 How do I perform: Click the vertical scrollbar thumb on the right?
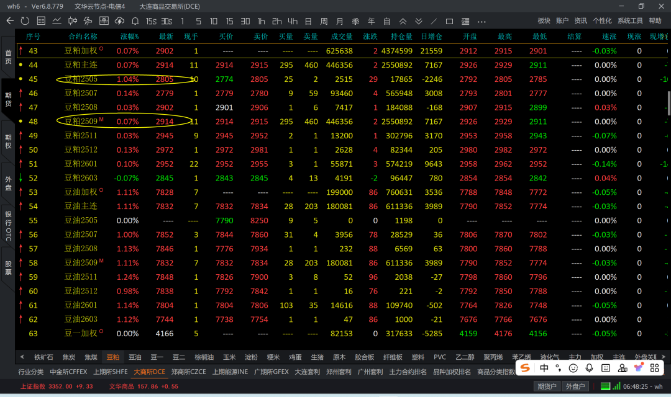tap(669, 103)
